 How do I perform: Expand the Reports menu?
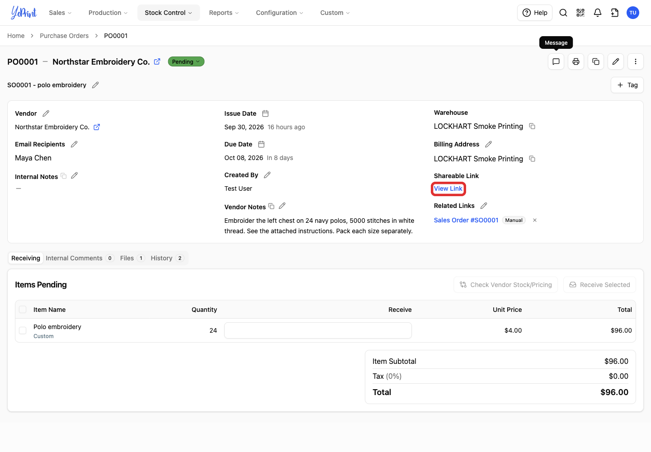tap(224, 13)
